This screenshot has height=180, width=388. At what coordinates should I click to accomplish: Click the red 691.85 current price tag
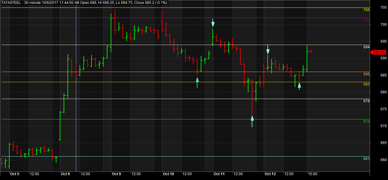378,52
